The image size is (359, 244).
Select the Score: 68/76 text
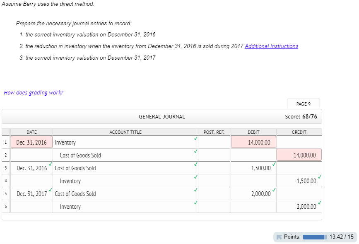point(301,117)
